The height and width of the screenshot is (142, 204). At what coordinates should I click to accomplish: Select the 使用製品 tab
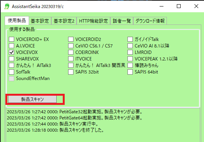pos(17,20)
